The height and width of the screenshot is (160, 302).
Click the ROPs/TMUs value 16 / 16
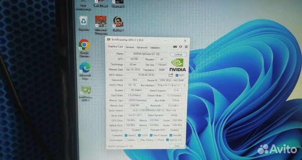[x=132, y=85]
